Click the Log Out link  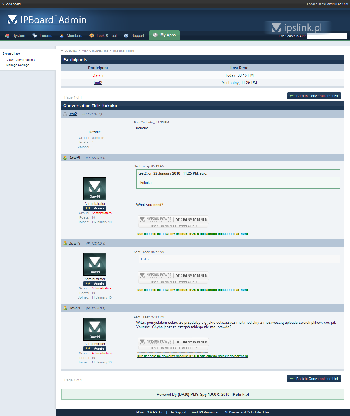(342, 4)
